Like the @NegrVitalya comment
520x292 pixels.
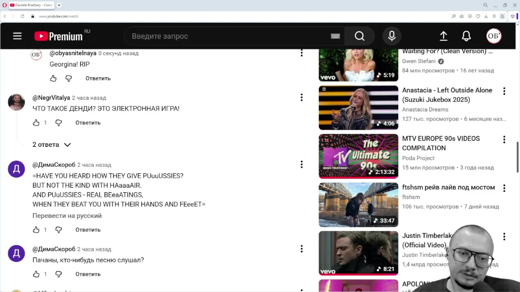tap(36, 122)
